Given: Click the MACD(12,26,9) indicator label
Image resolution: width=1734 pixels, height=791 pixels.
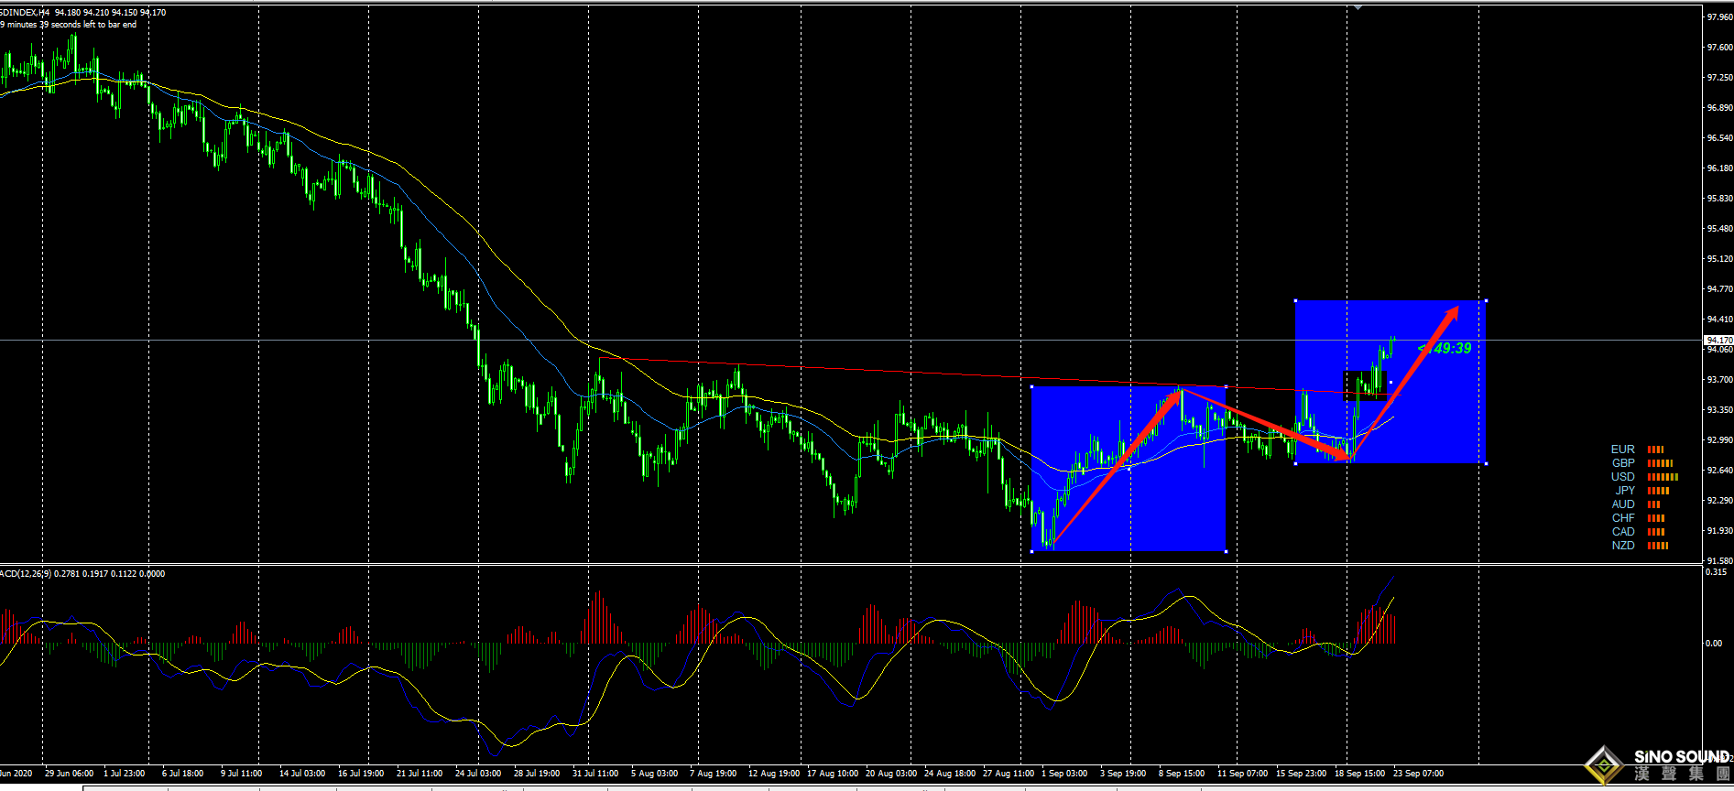Looking at the screenshot, I should [x=26, y=574].
